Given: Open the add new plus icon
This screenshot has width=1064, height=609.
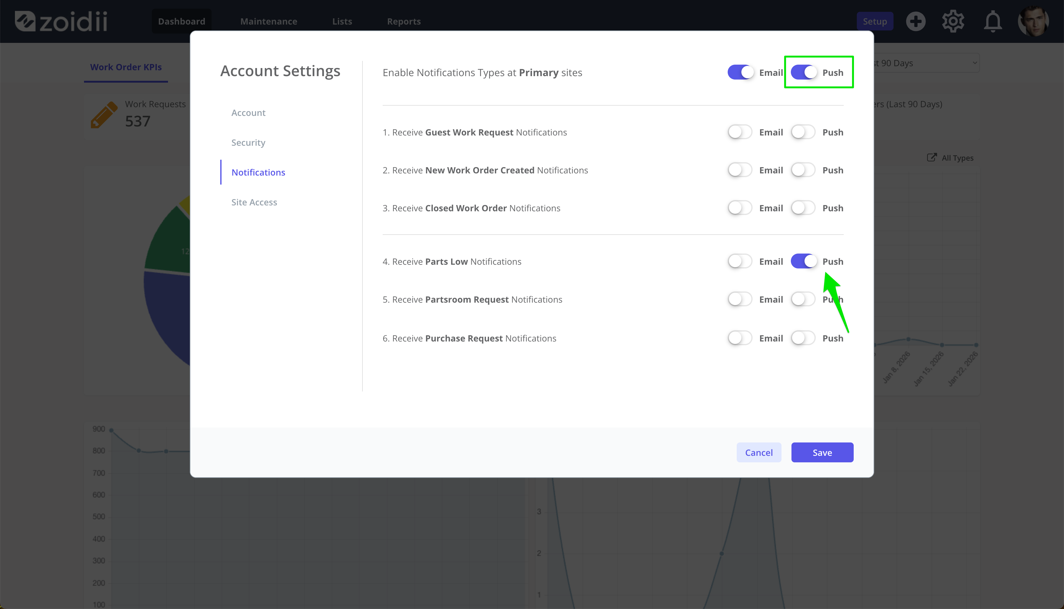Looking at the screenshot, I should coord(915,21).
